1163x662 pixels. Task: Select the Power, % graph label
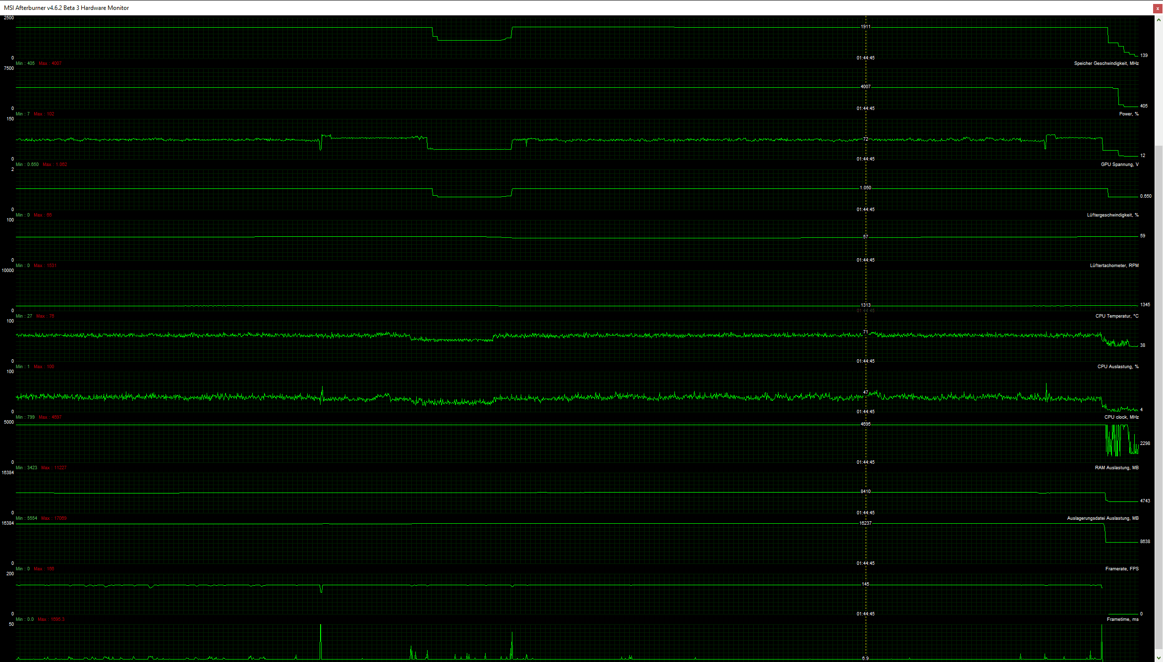pos(1128,114)
